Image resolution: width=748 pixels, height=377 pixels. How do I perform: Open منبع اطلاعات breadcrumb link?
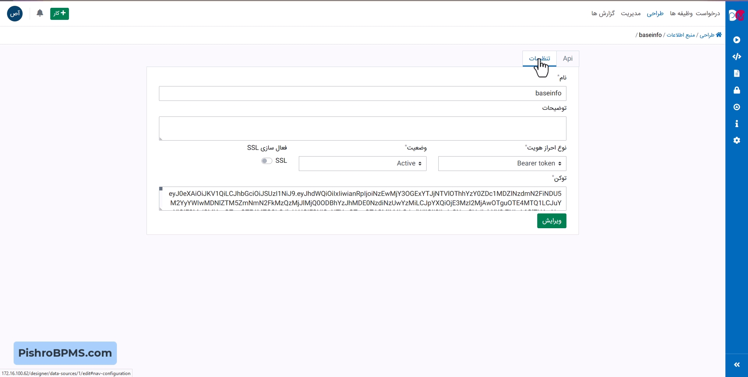pos(681,35)
